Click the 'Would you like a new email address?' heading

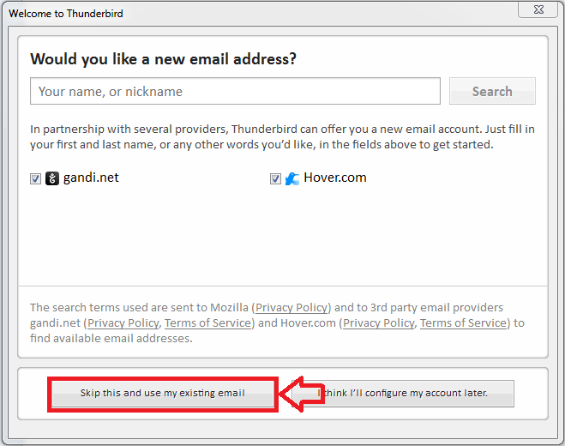tap(163, 59)
